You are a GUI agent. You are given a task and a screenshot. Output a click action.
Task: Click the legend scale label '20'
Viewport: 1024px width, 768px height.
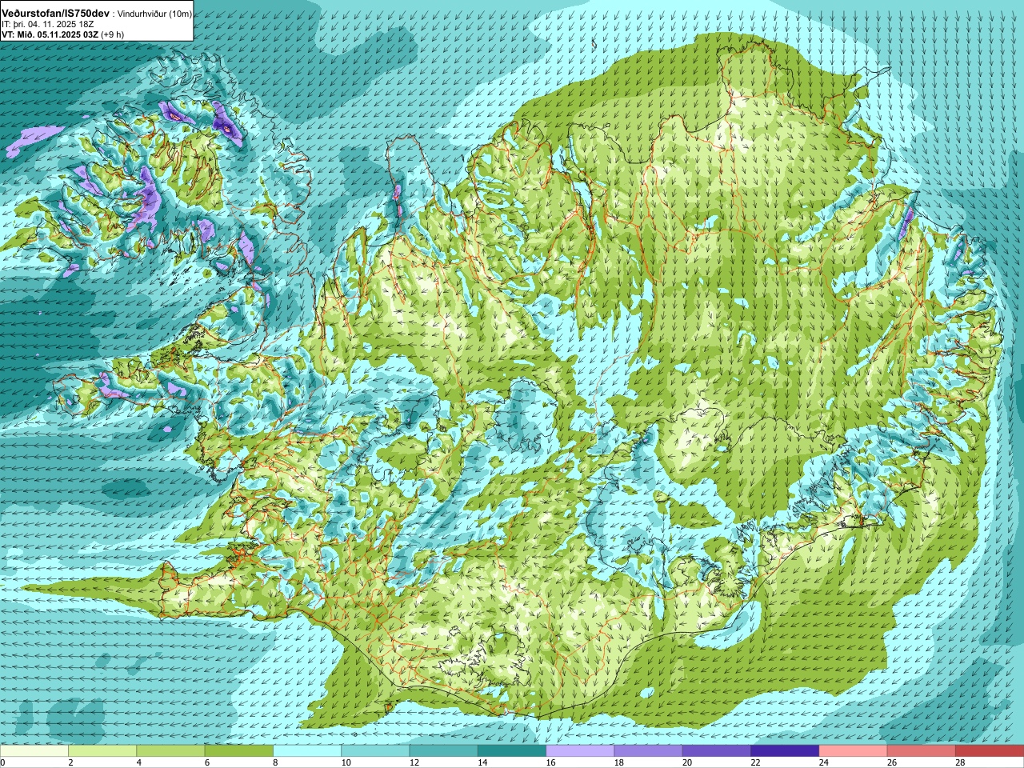(x=687, y=762)
